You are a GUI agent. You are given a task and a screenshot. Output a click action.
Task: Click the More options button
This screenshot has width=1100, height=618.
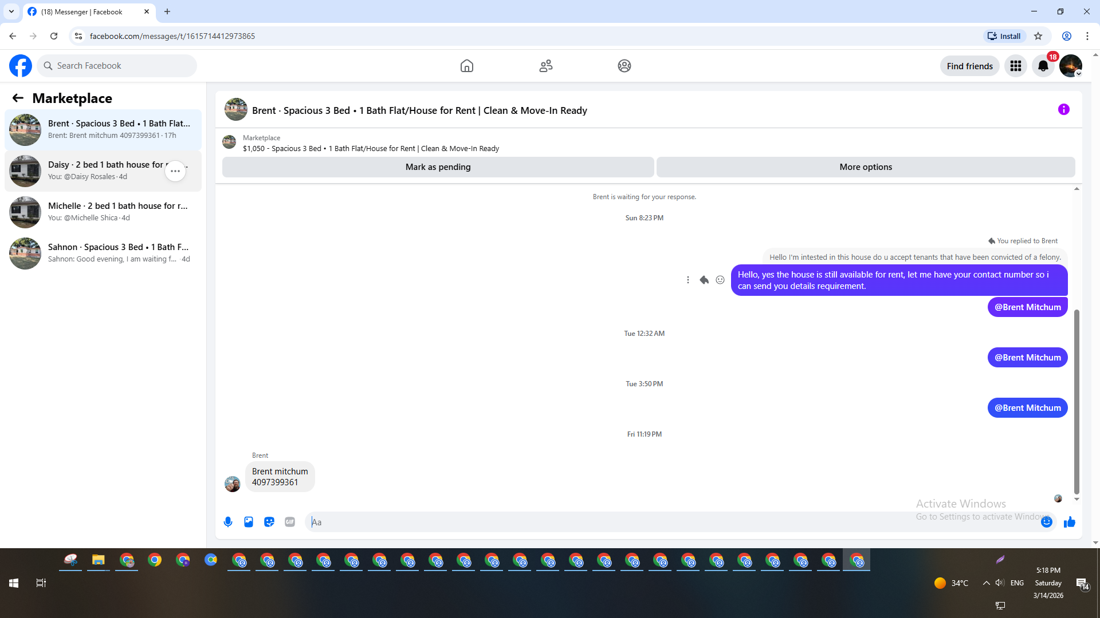(866, 167)
